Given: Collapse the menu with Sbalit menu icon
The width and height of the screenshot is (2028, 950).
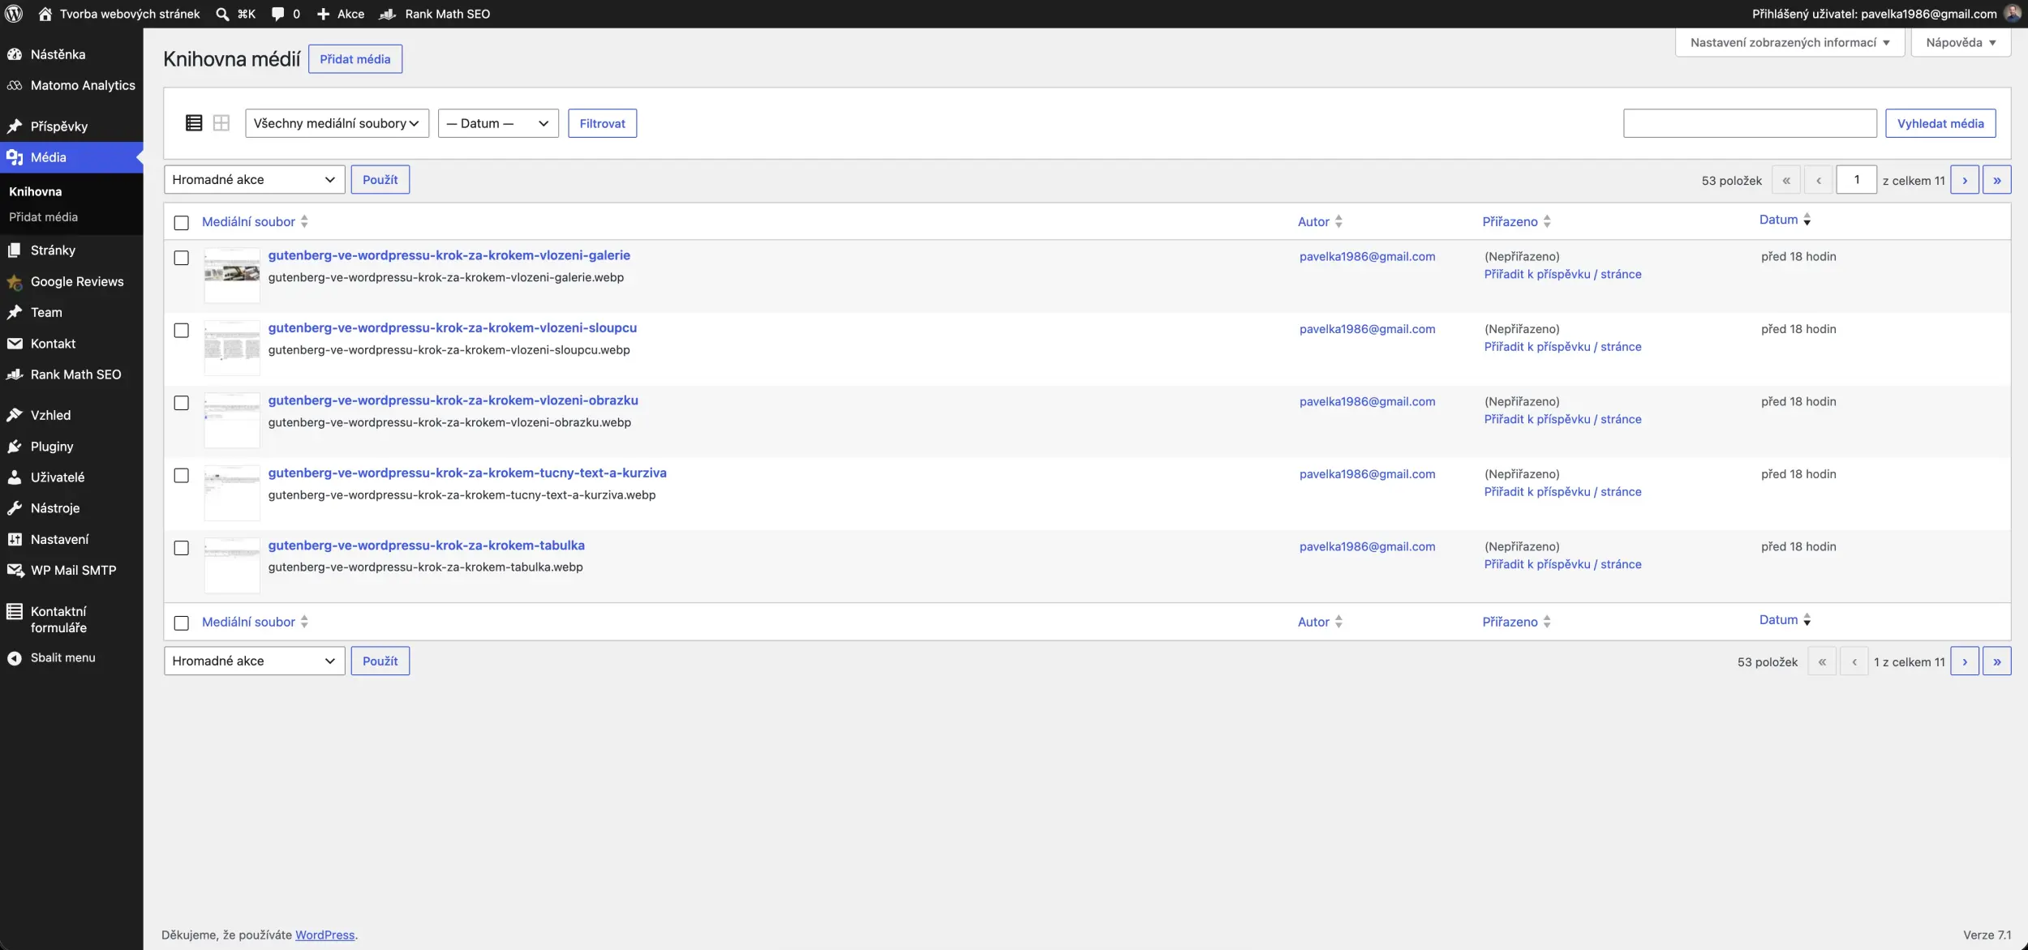Looking at the screenshot, I should 15,658.
